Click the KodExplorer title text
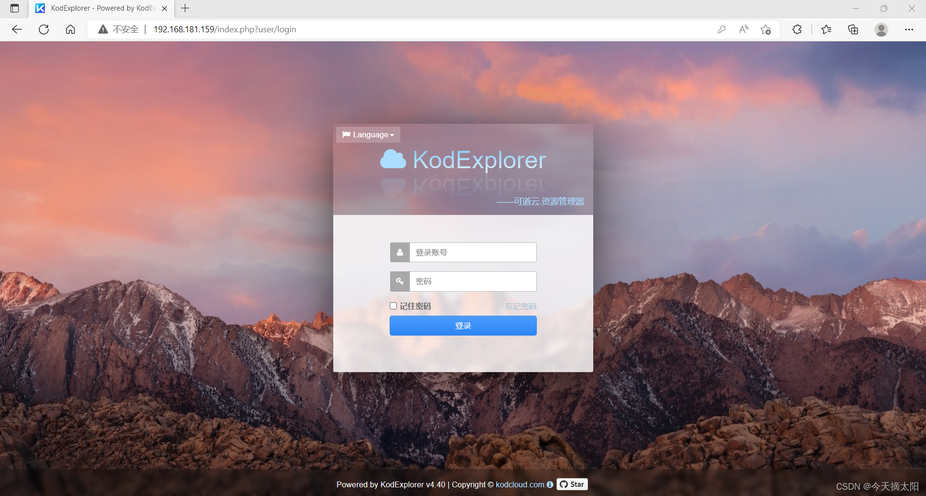The height and width of the screenshot is (496, 926). click(x=479, y=160)
